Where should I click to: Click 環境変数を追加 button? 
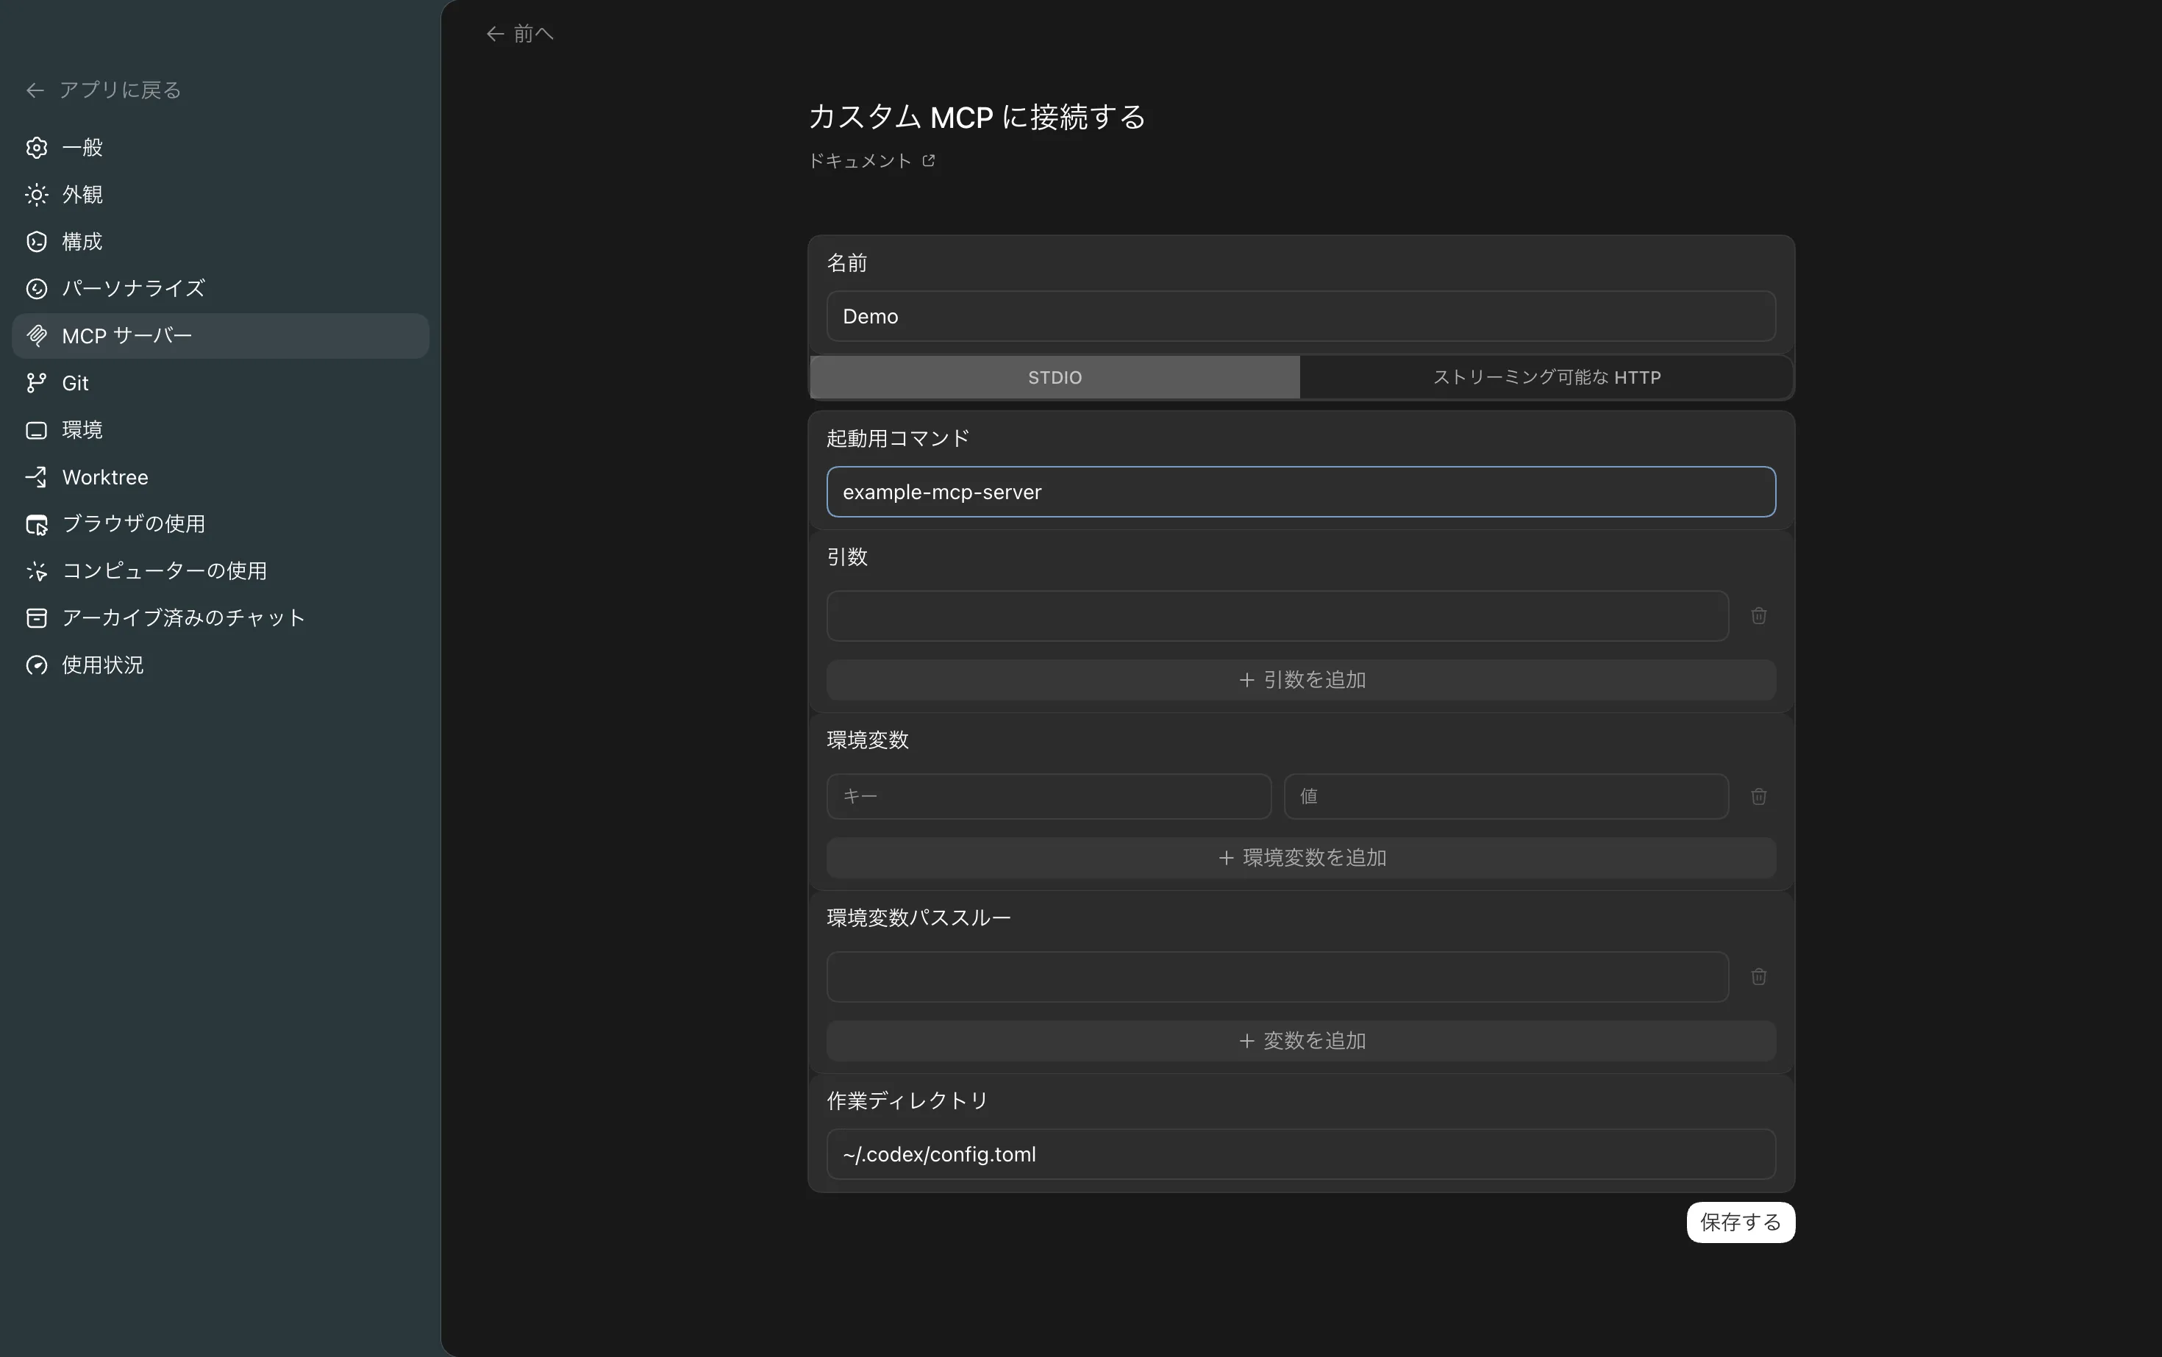click(x=1301, y=858)
